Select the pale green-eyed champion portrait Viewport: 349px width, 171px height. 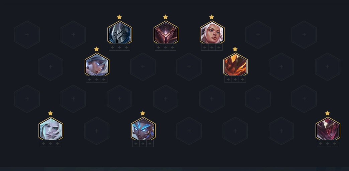click(51, 129)
